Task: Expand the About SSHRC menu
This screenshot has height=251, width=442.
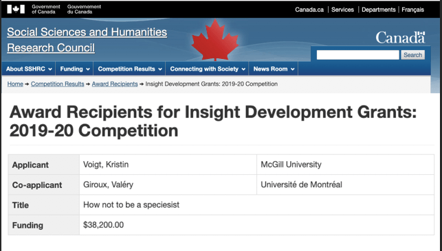Action: pyautogui.click(x=29, y=69)
